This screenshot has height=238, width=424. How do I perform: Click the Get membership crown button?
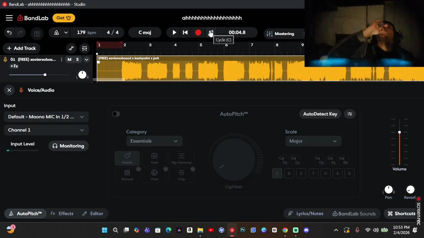64,18
